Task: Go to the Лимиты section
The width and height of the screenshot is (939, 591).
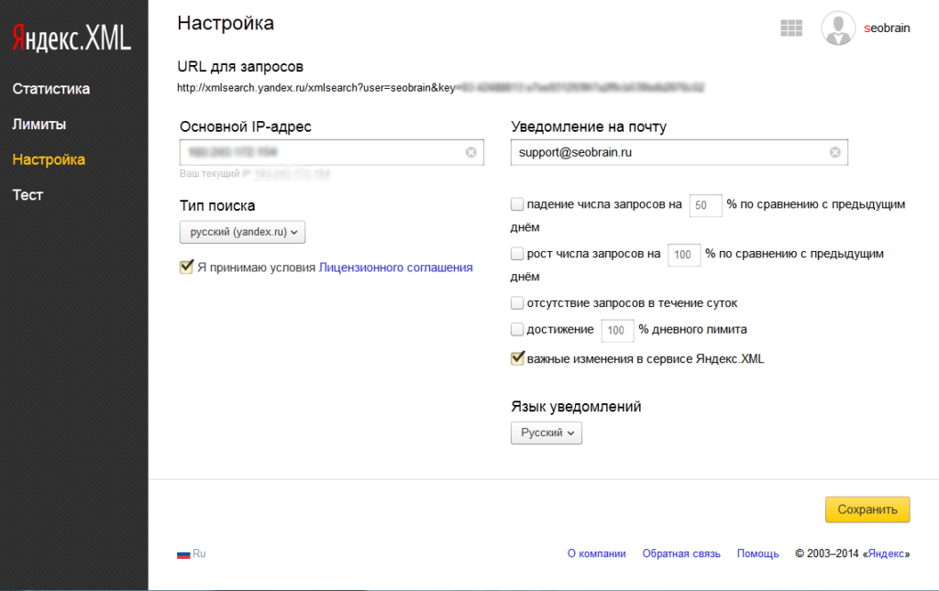Action: (x=39, y=125)
